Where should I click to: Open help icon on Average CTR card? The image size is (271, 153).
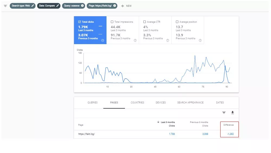[168, 40]
